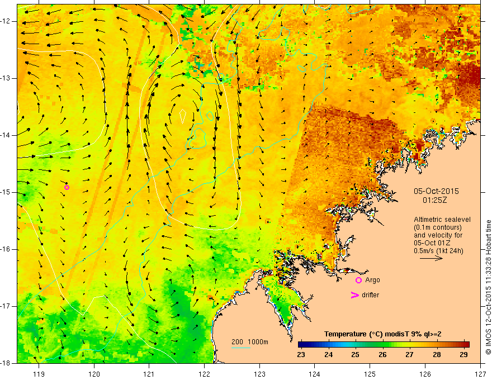Click the latitude axis label -18

pyautogui.click(x=6, y=363)
